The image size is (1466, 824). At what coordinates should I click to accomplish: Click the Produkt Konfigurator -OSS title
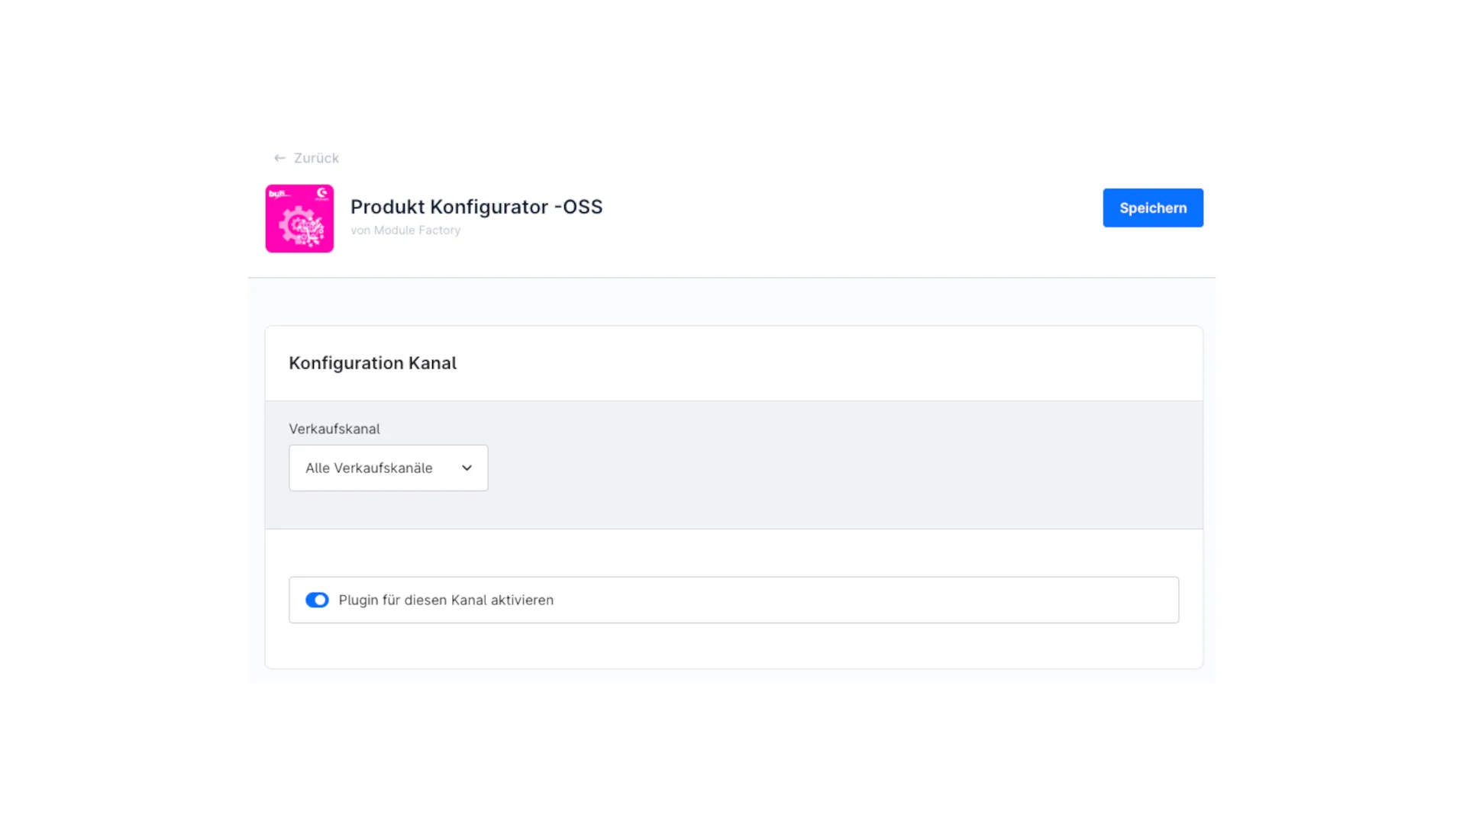click(x=476, y=206)
